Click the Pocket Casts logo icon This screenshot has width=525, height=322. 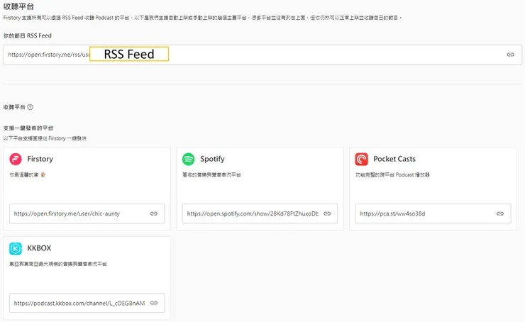click(361, 159)
